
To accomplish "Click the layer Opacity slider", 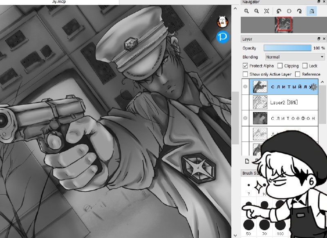I will click(x=287, y=48).
